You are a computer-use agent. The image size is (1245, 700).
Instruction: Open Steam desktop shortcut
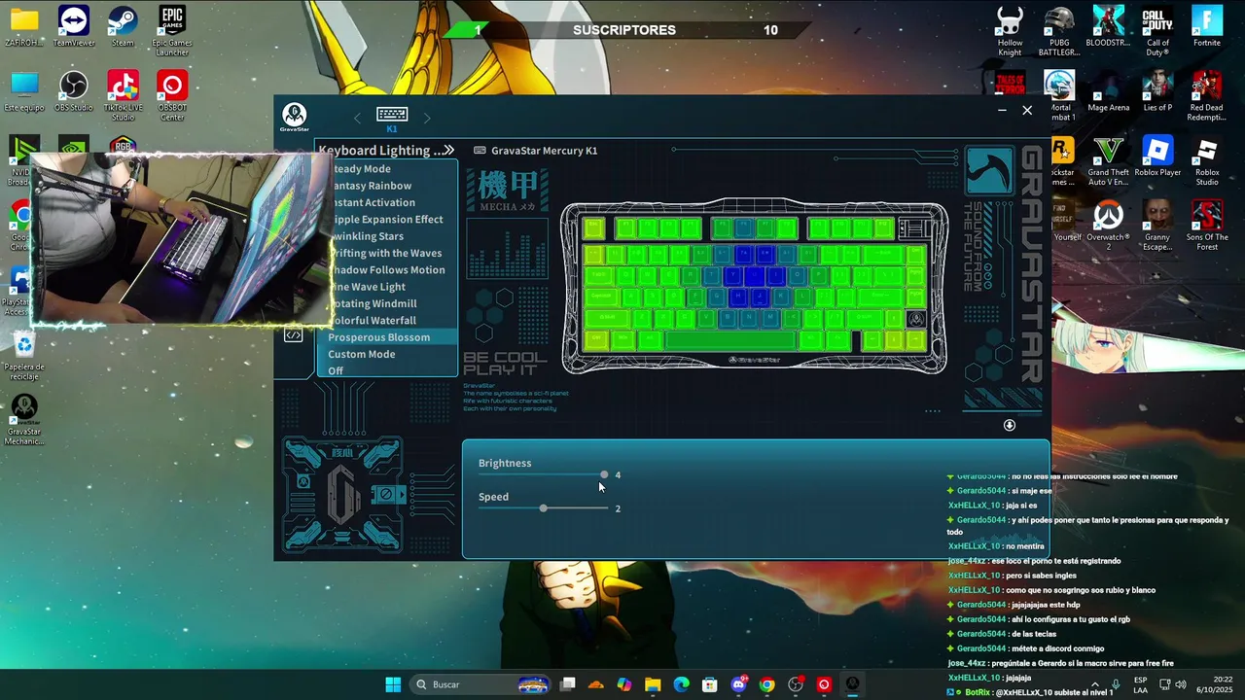tap(123, 27)
